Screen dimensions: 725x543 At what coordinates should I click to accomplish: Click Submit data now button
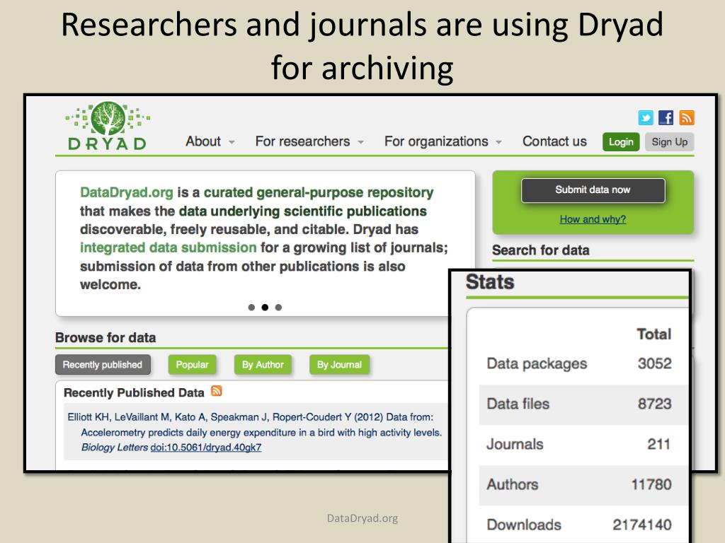pos(593,189)
